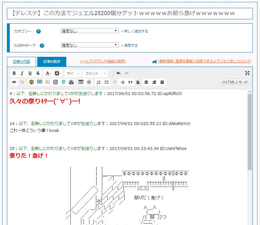Image resolution: width=260 pixels, height=225 pixels.
Task: Undo the last edit
Action: point(118,73)
